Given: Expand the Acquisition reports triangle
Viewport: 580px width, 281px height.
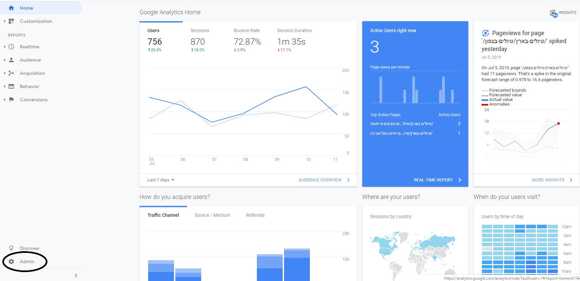Looking at the screenshot, I should click(5, 73).
